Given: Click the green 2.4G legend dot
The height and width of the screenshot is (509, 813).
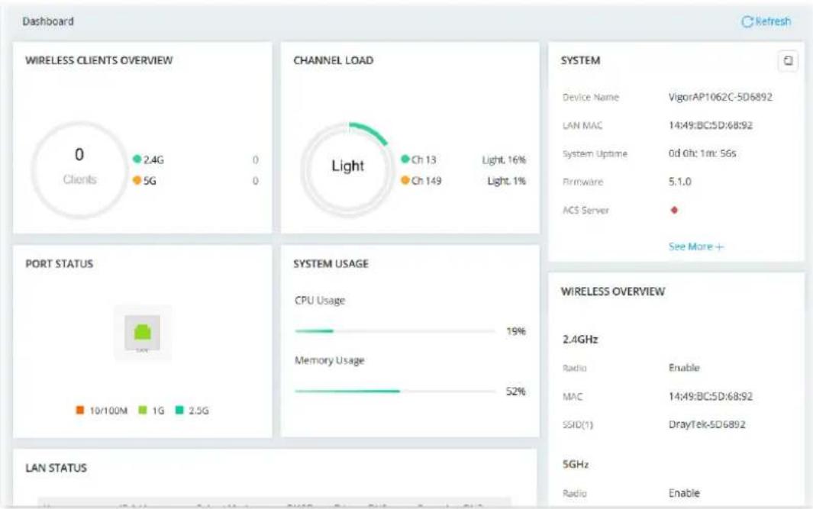Looking at the screenshot, I should click(137, 159).
